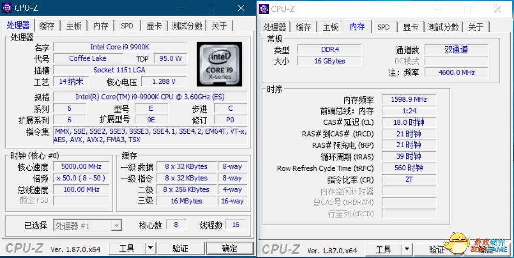Open 缓存 tab in right CPU-Z window
The image size is (514, 258).
click(303, 27)
